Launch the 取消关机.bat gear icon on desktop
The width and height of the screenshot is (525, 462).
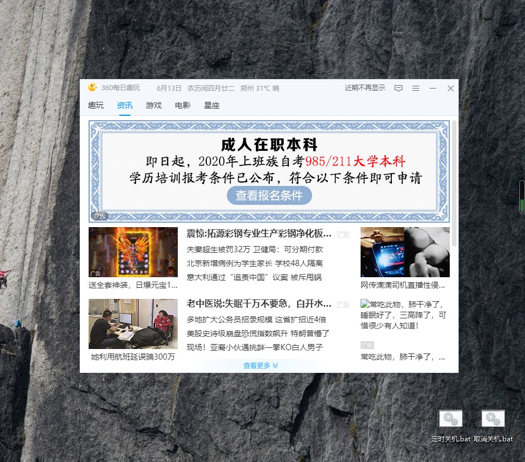point(493,418)
